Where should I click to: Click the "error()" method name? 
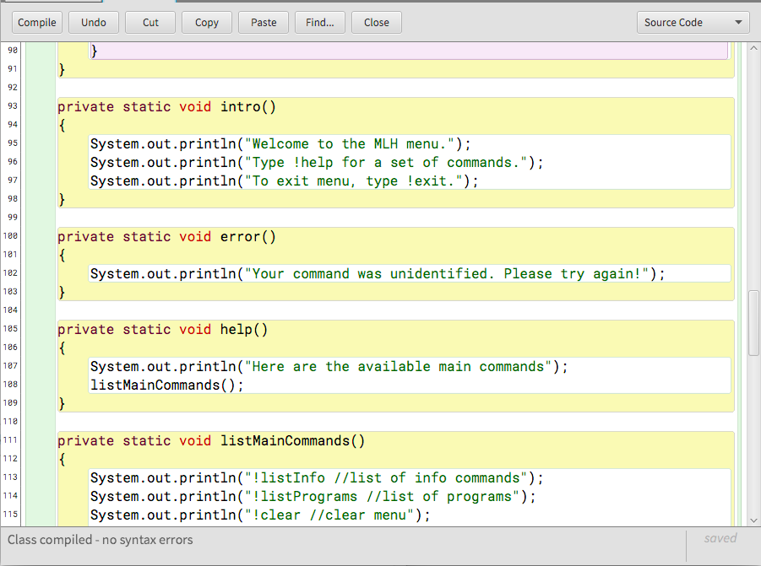point(248,236)
